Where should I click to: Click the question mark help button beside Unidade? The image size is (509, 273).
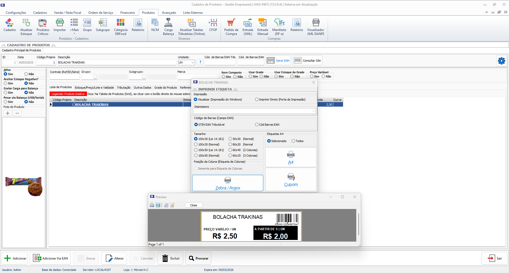200,62
